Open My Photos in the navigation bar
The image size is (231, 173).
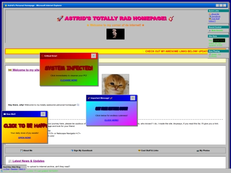pos(203,150)
